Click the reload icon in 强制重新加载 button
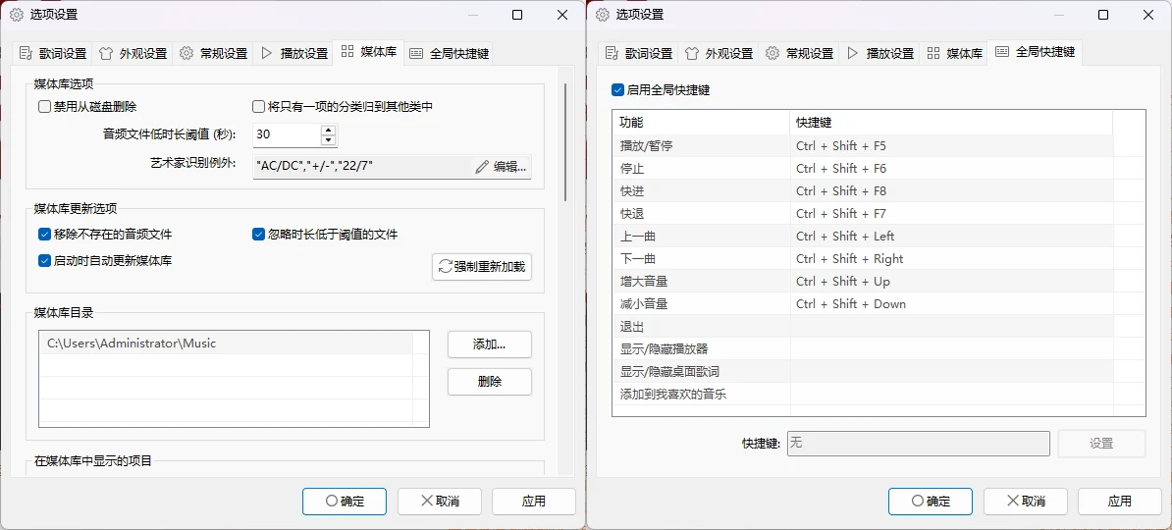This screenshot has width=1172, height=530. pyautogui.click(x=446, y=266)
